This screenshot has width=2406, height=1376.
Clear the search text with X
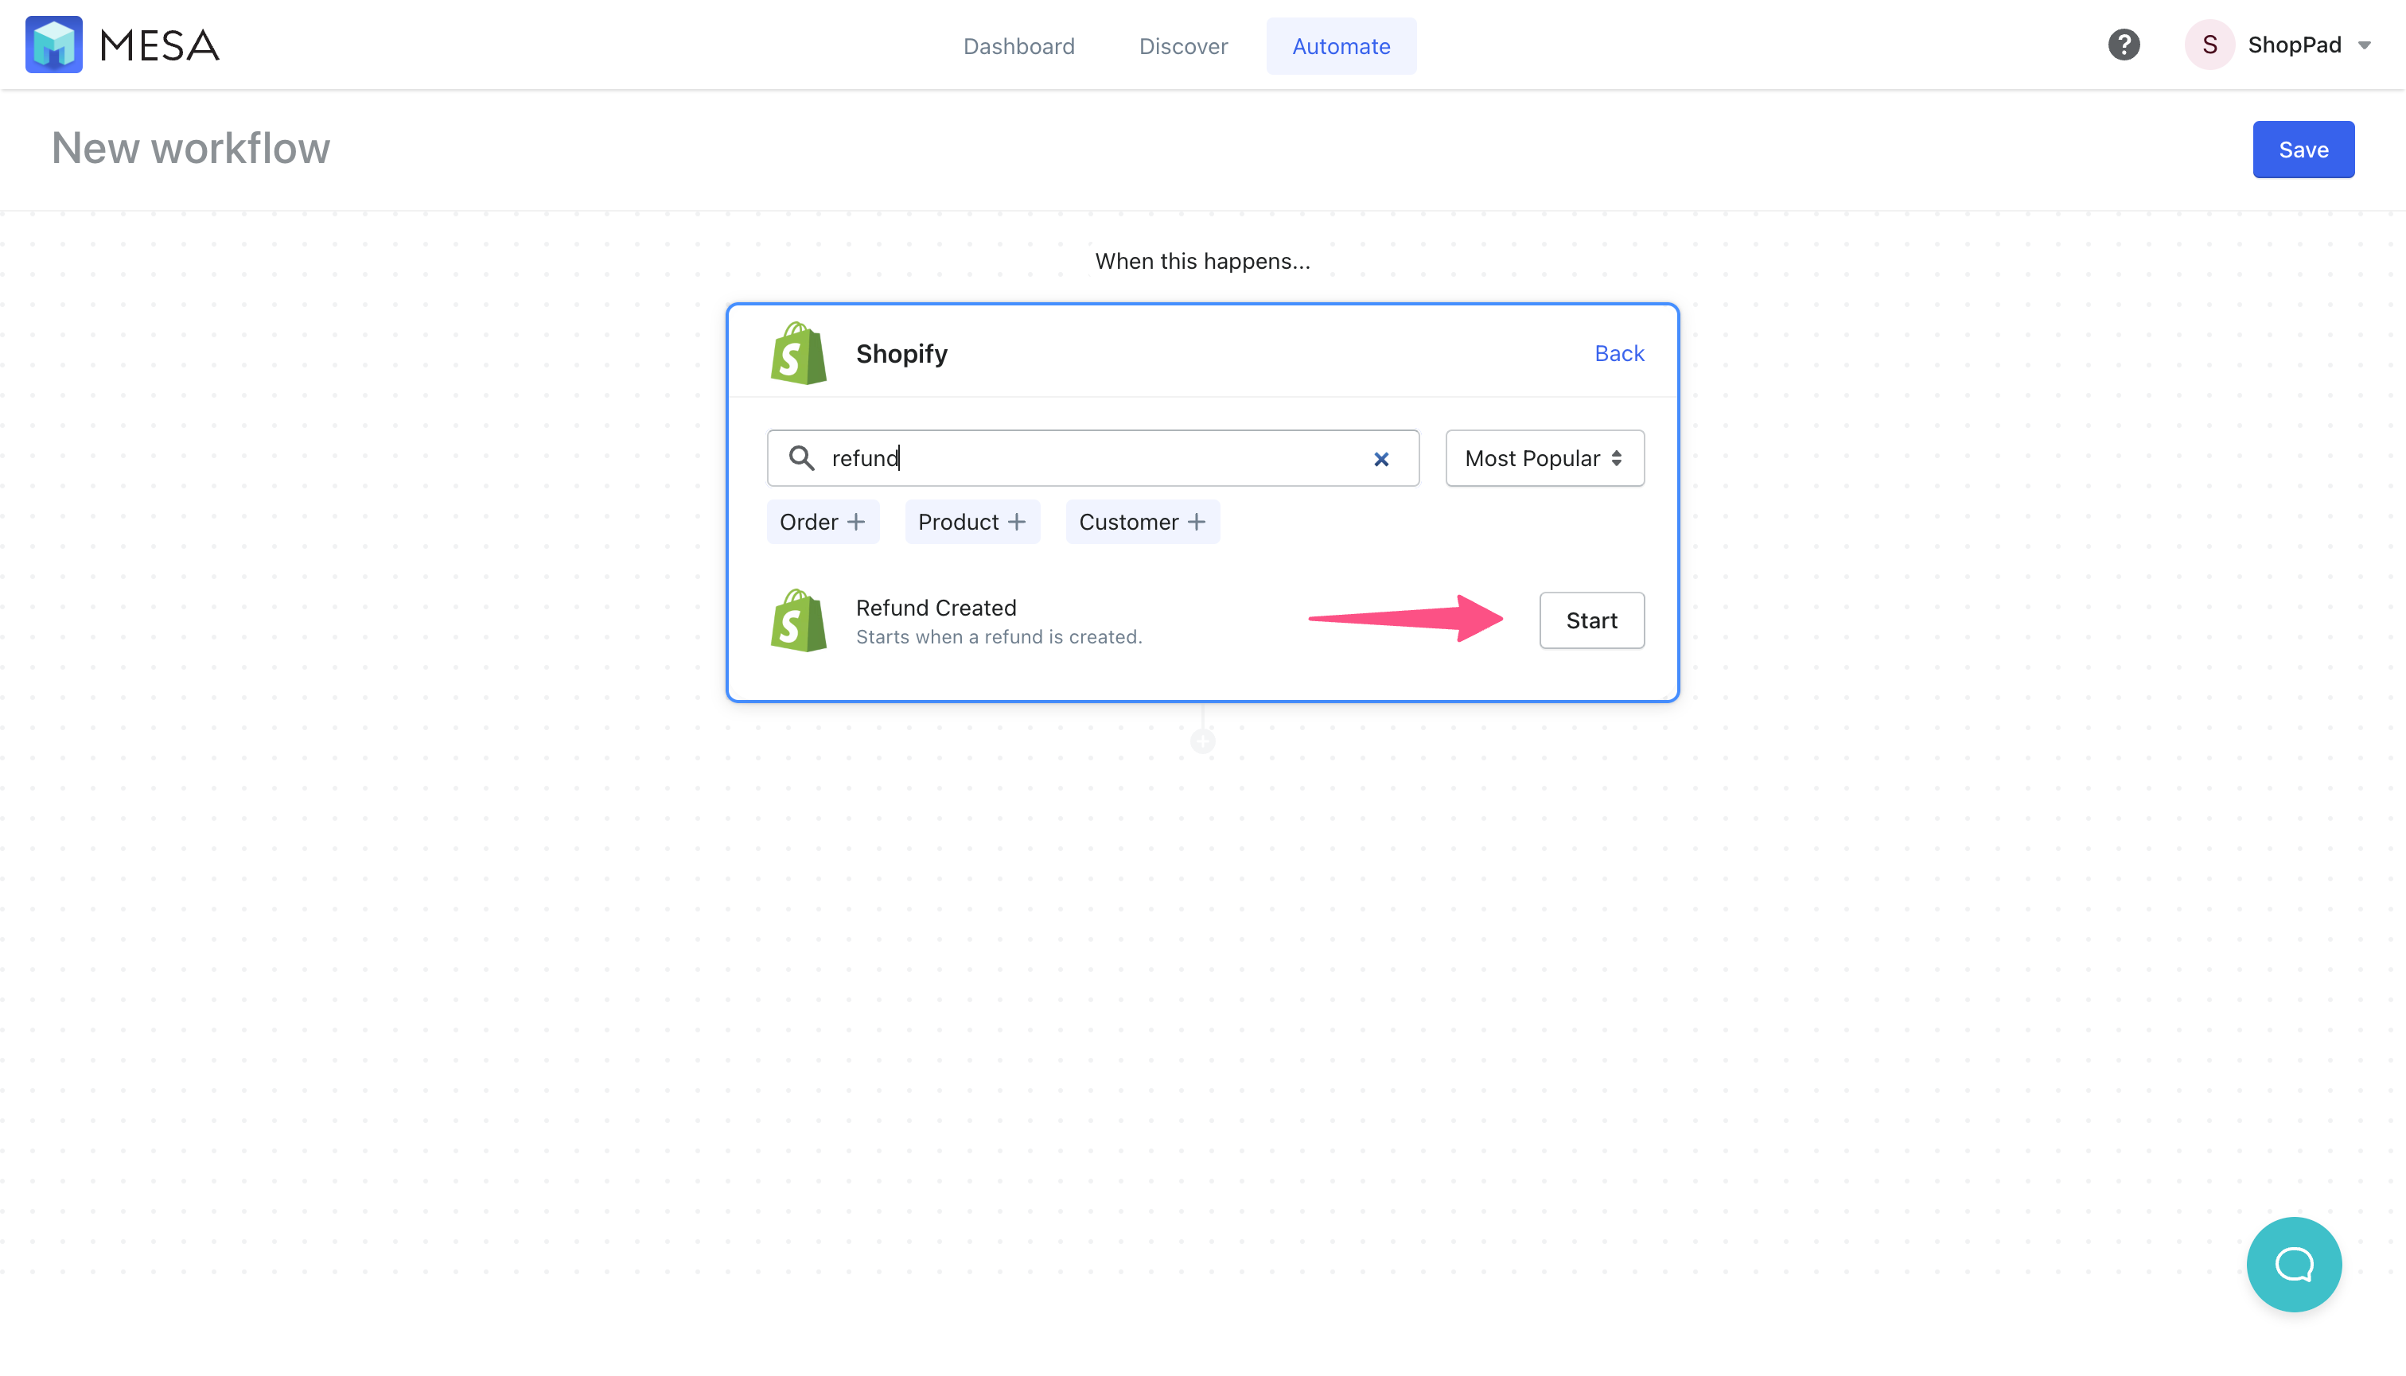(1381, 459)
